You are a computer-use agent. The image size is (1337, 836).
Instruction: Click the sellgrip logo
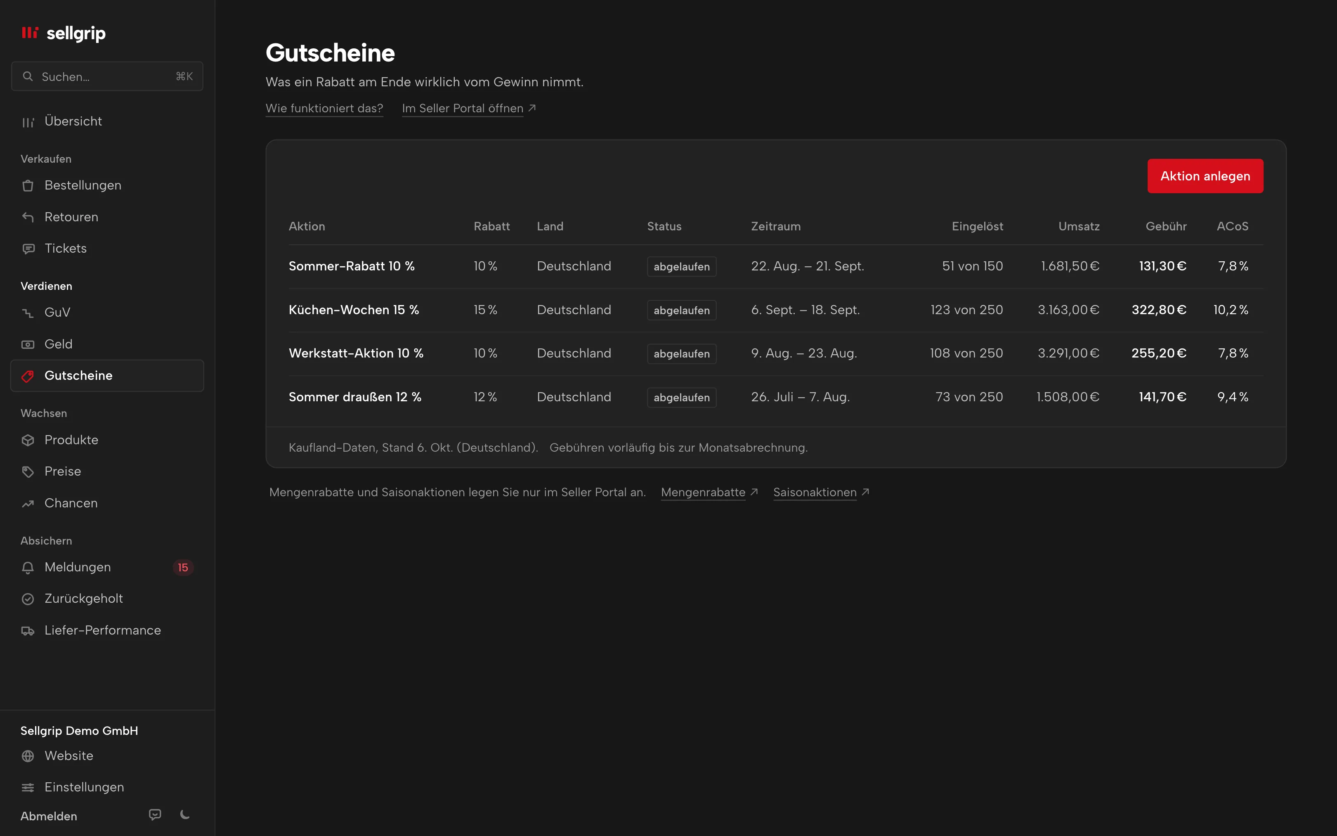click(64, 33)
